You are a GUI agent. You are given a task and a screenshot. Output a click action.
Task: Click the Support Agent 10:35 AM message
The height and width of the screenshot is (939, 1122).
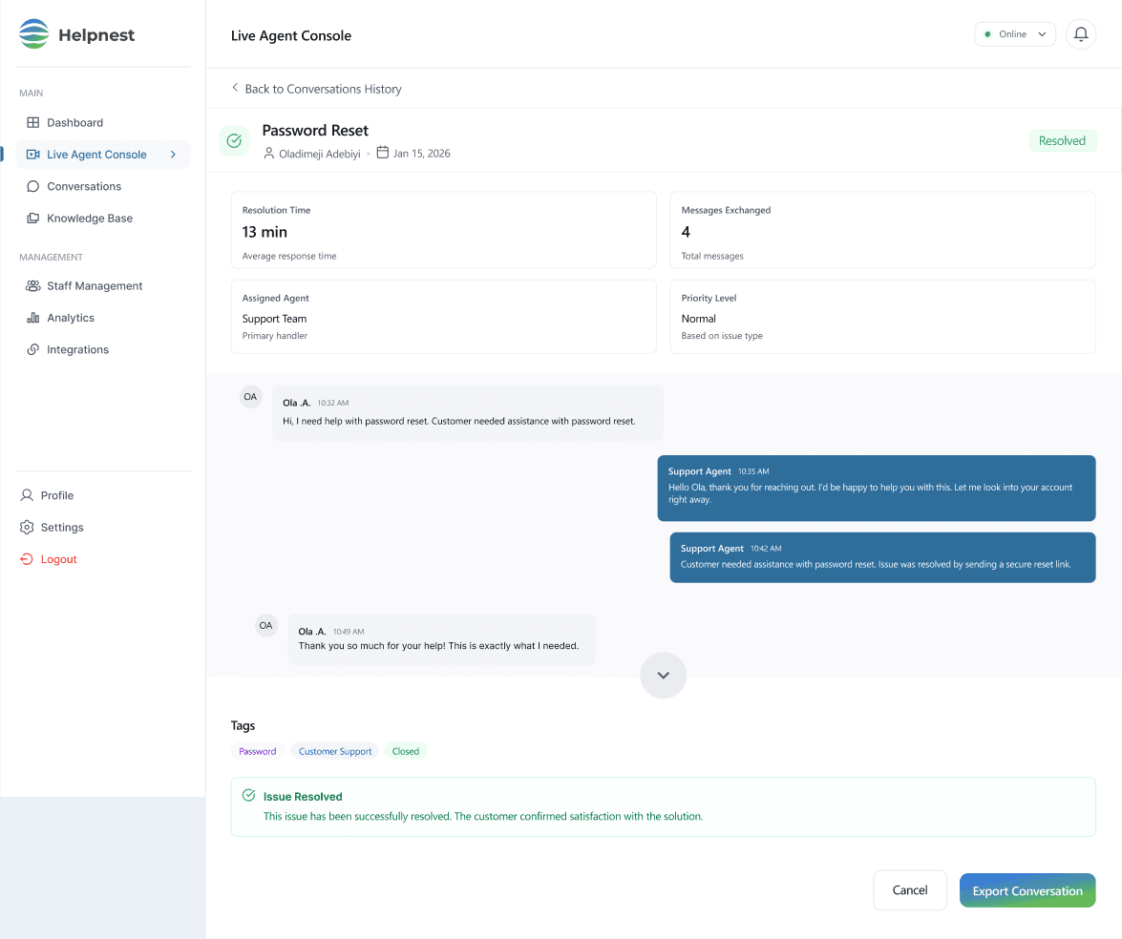(x=877, y=488)
